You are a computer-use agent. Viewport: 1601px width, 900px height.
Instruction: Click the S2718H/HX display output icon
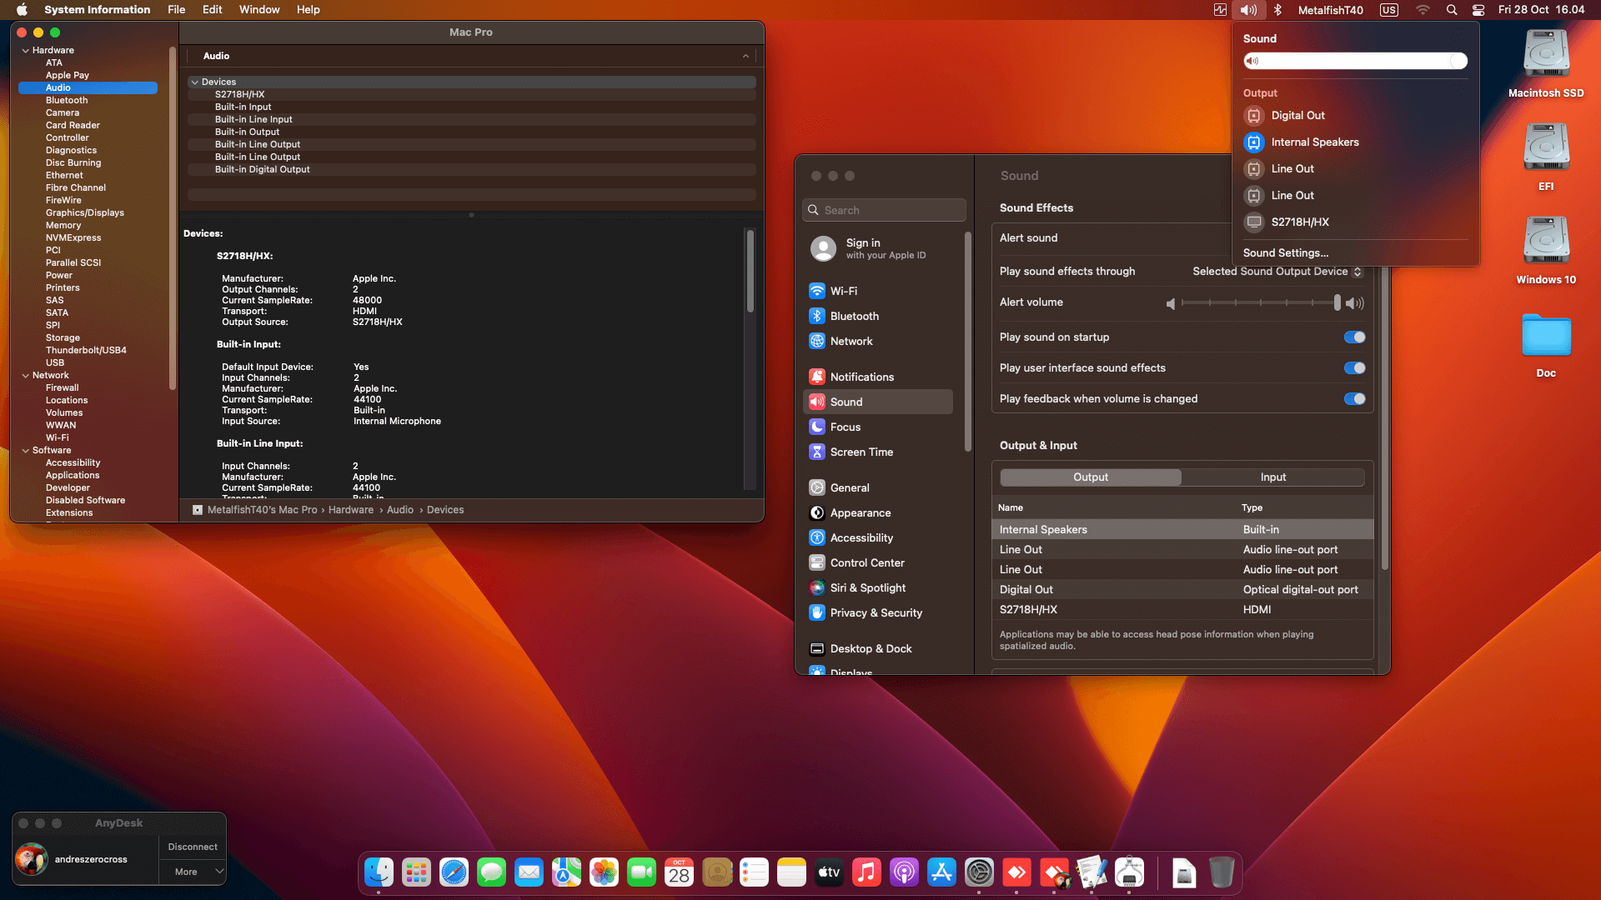1253,222
